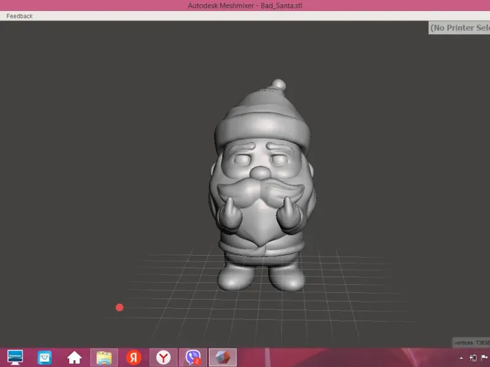
Task: Launch the Store shopping bag icon
Action: (45, 358)
